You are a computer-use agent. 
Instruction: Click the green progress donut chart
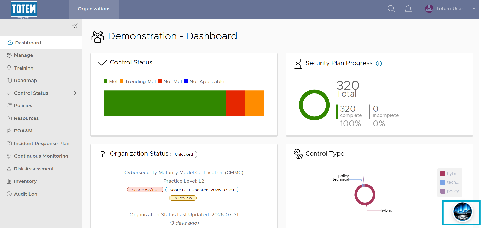pos(314,105)
